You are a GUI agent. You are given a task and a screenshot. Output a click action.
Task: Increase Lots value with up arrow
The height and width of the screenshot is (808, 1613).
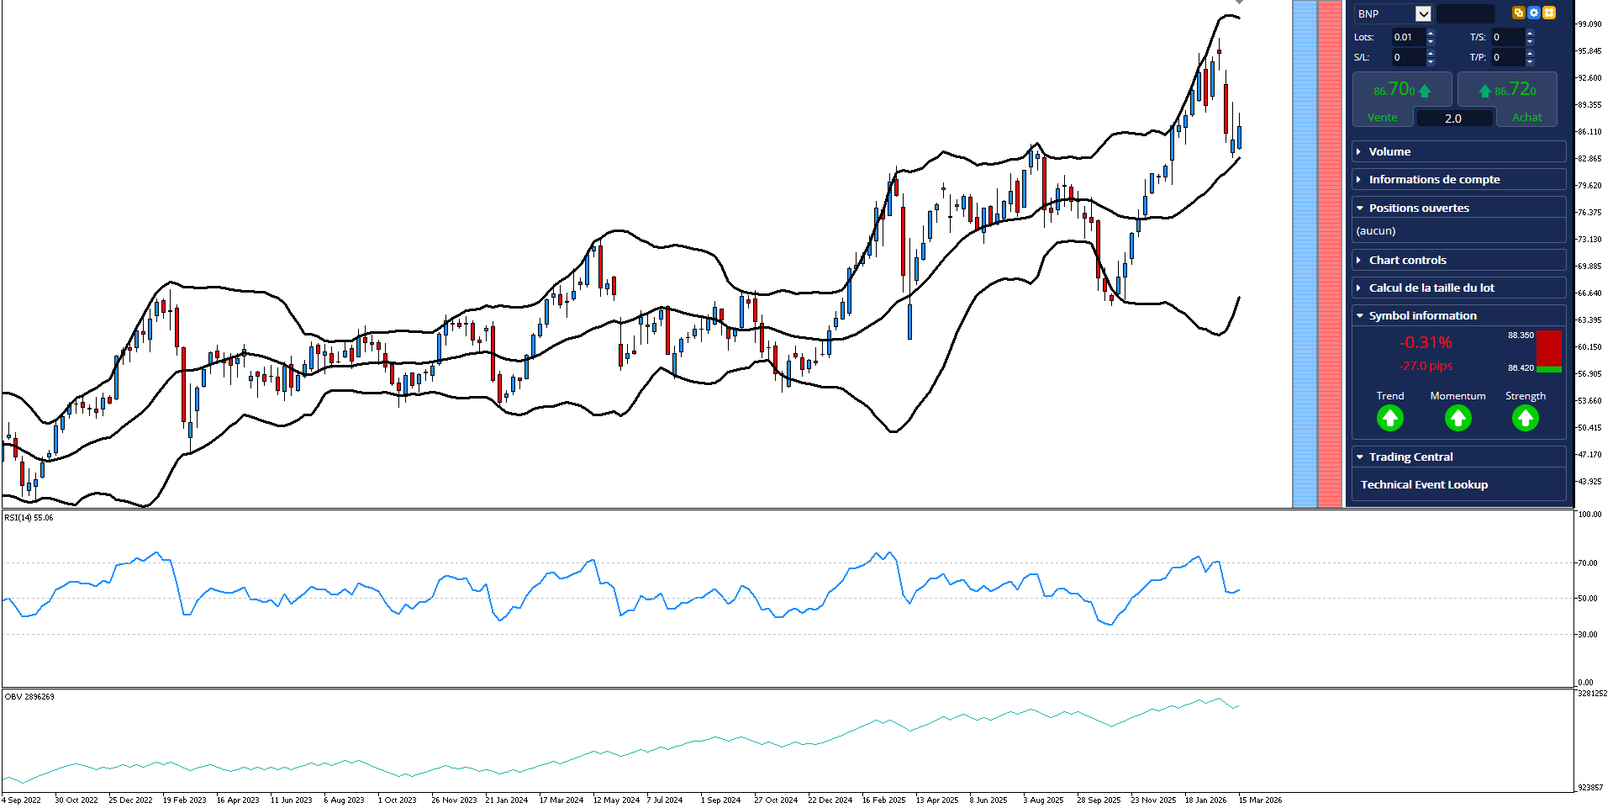point(1431,33)
